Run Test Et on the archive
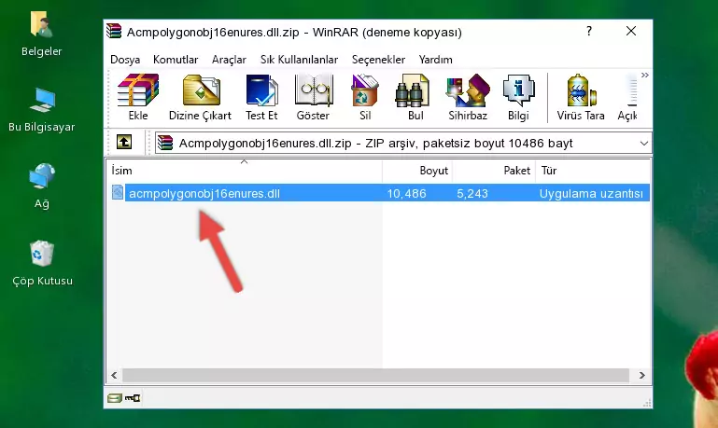The height and width of the screenshot is (428, 718). point(261,97)
